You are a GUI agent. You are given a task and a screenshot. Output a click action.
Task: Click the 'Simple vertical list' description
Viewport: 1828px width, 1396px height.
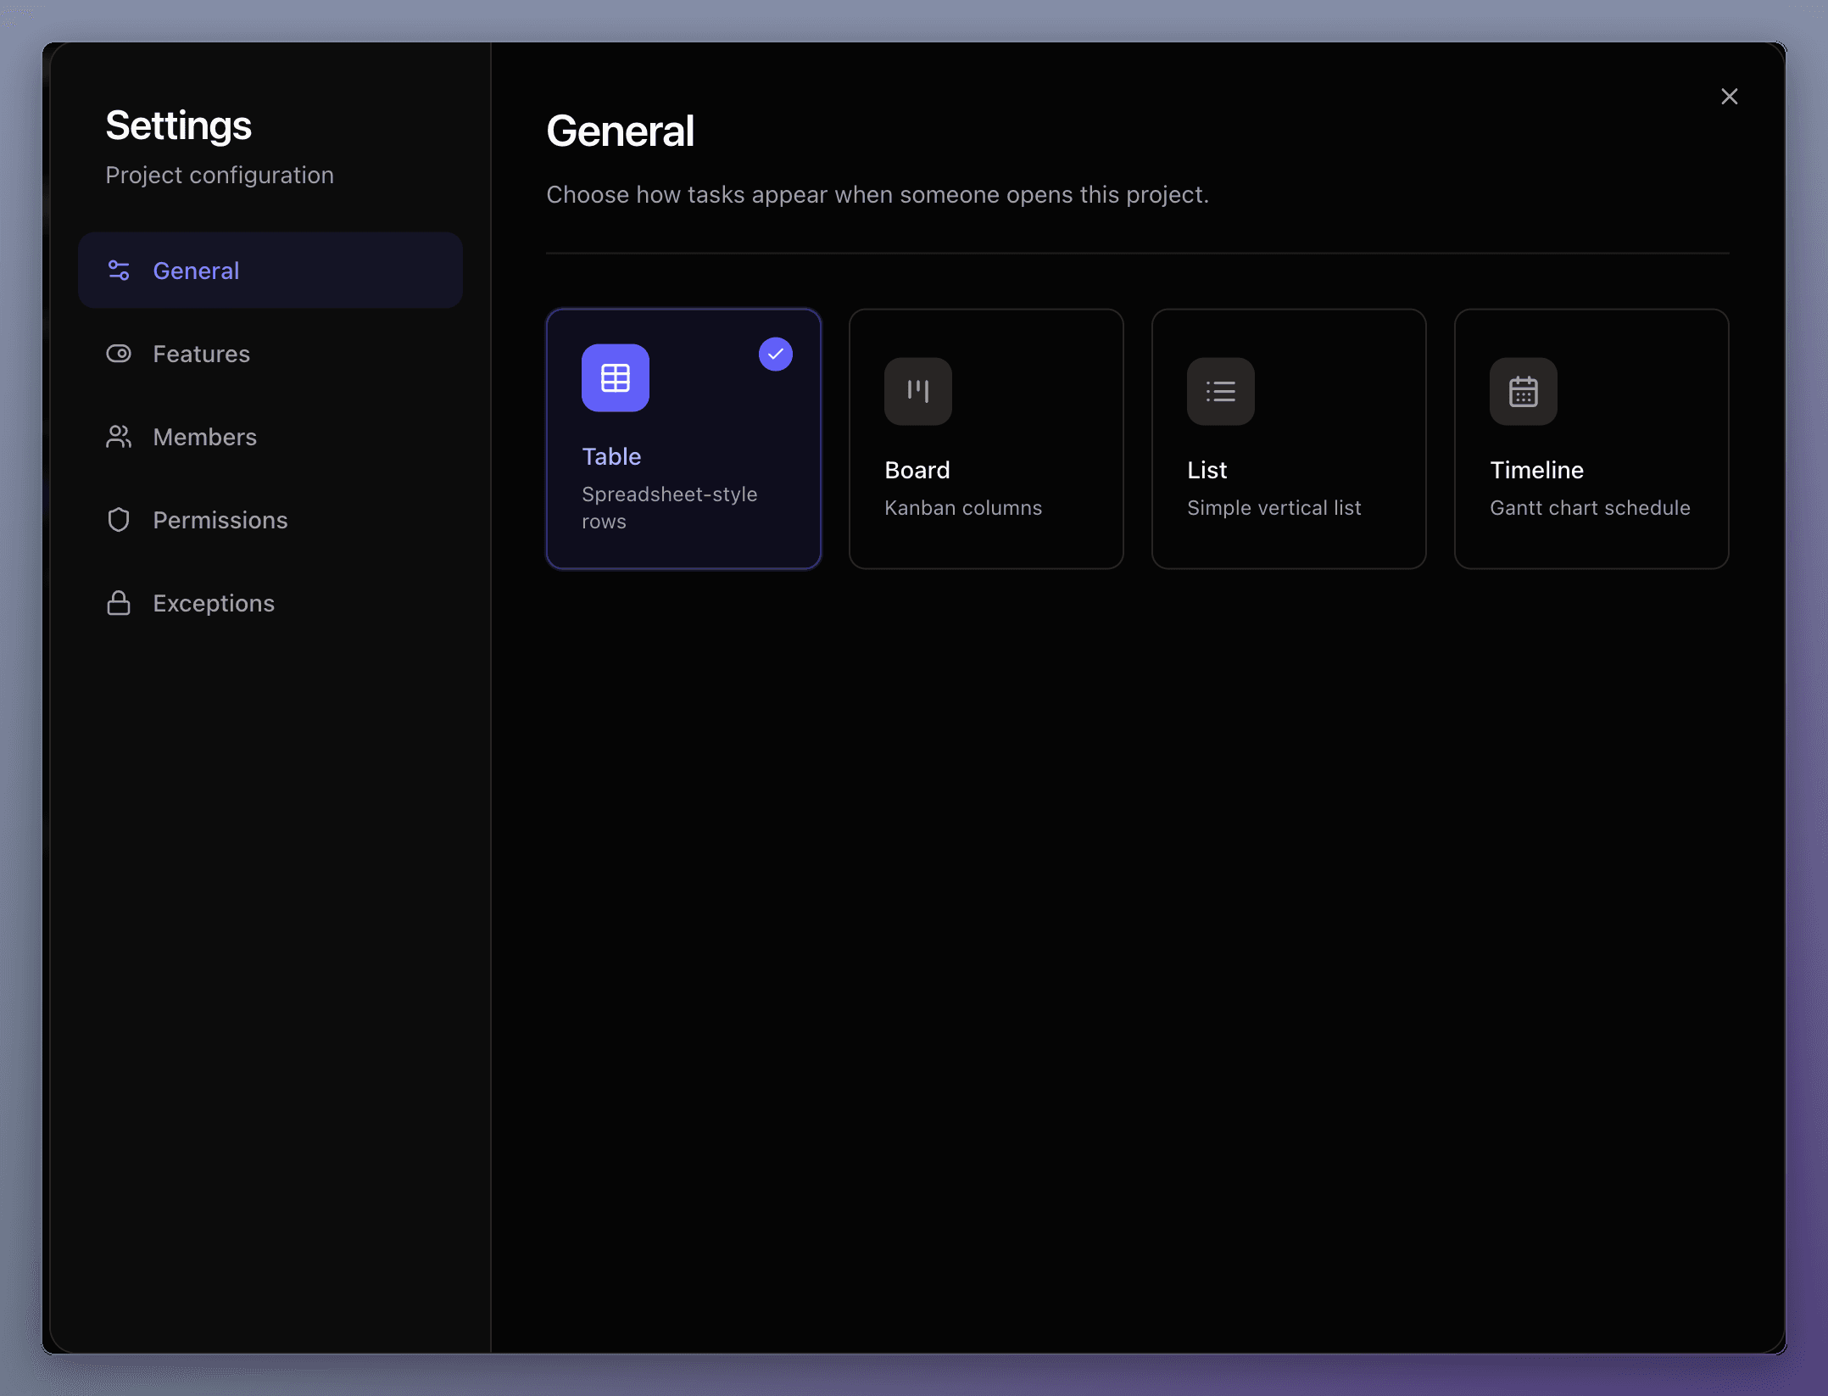pos(1274,507)
